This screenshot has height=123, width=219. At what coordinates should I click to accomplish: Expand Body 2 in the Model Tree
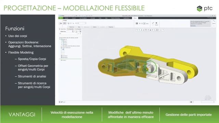(62, 43)
